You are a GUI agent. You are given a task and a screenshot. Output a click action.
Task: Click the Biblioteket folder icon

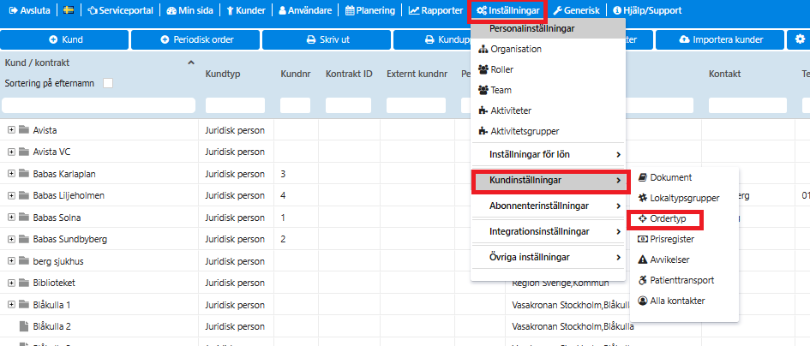[23, 283]
